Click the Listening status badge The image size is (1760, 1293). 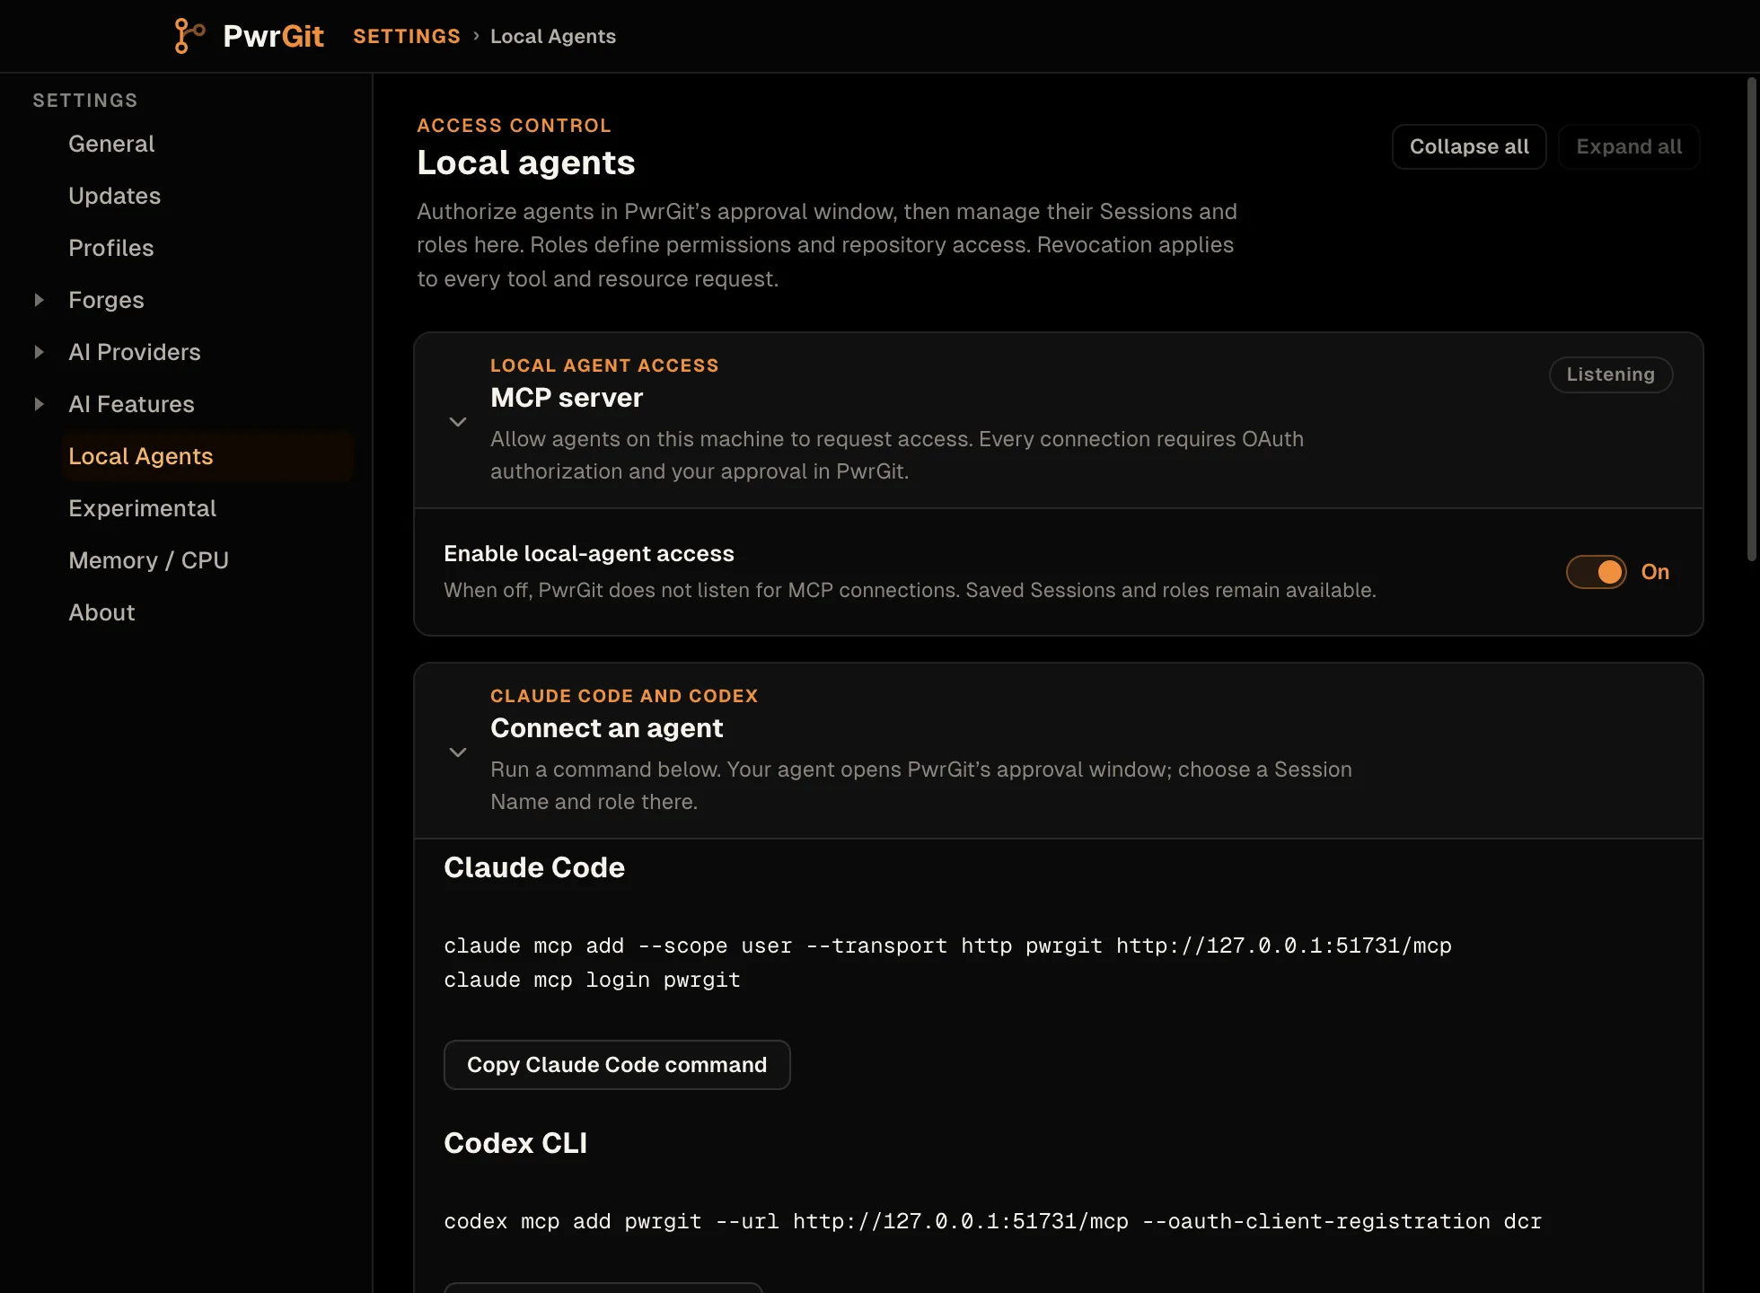tap(1611, 374)
